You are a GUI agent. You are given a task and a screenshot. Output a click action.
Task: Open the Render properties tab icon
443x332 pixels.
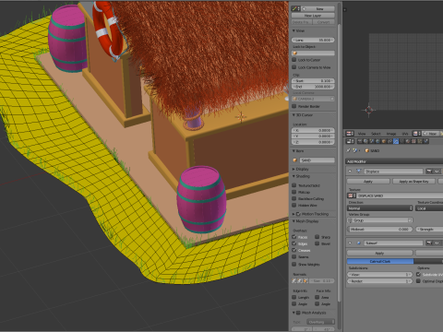360,141
